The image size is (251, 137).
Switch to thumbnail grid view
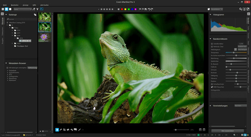pos(3,9)
